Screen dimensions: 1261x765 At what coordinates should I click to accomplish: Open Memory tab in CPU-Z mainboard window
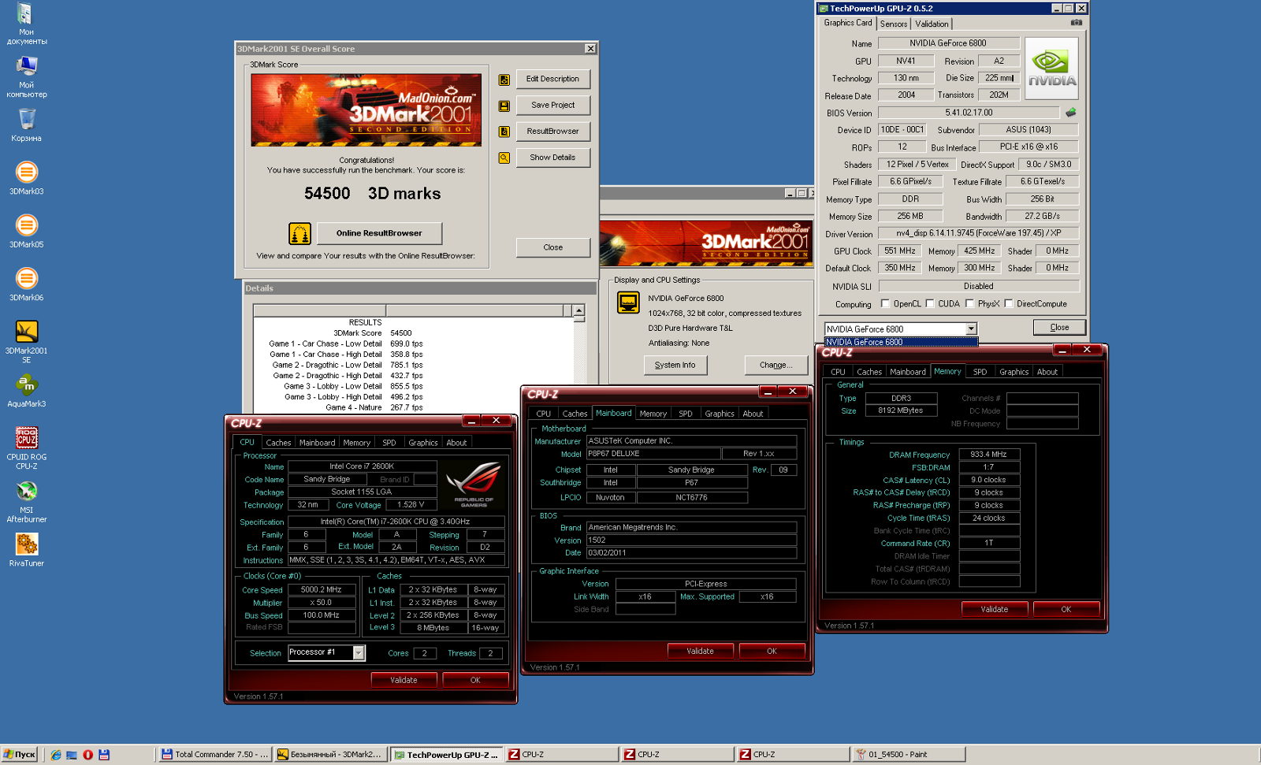(x=653, y=414)
